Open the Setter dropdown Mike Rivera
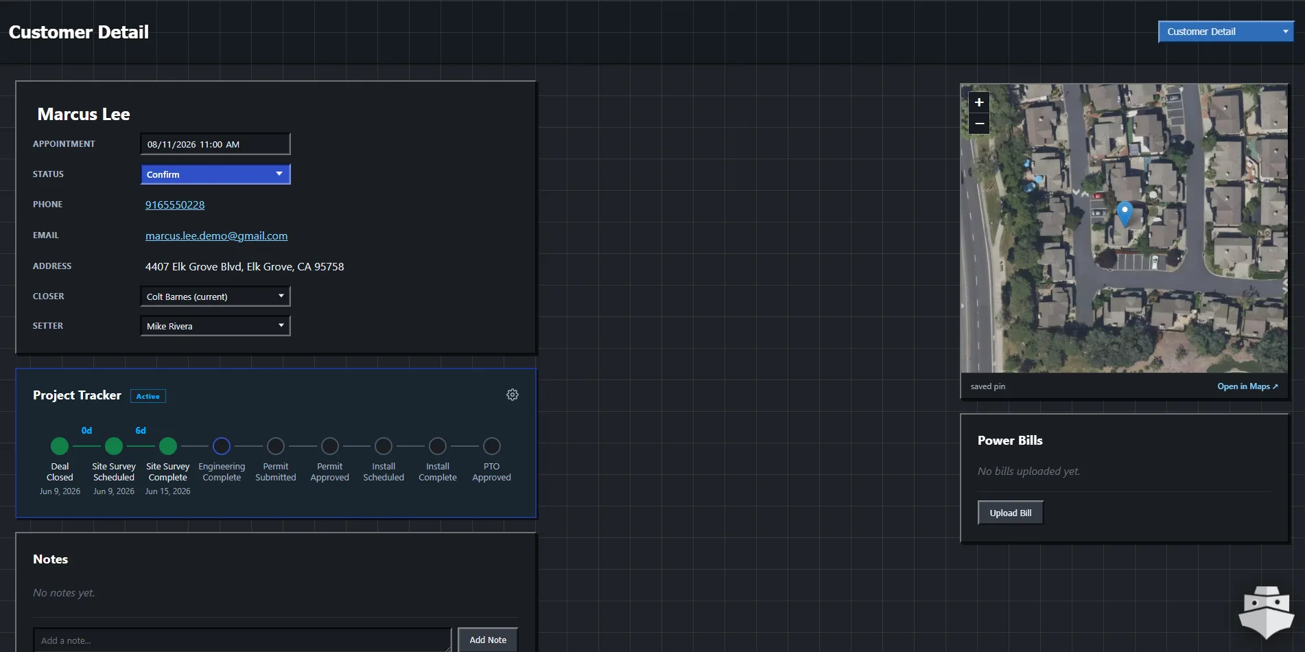 (x=215, y=326)
